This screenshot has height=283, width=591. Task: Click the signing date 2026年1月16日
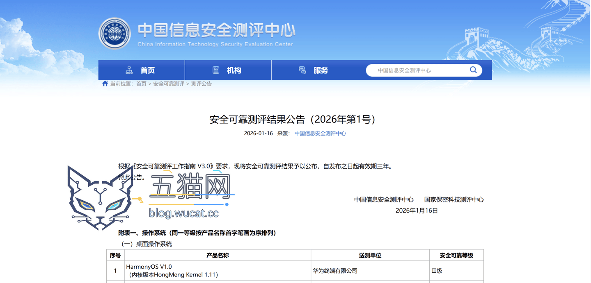(417, 211)
